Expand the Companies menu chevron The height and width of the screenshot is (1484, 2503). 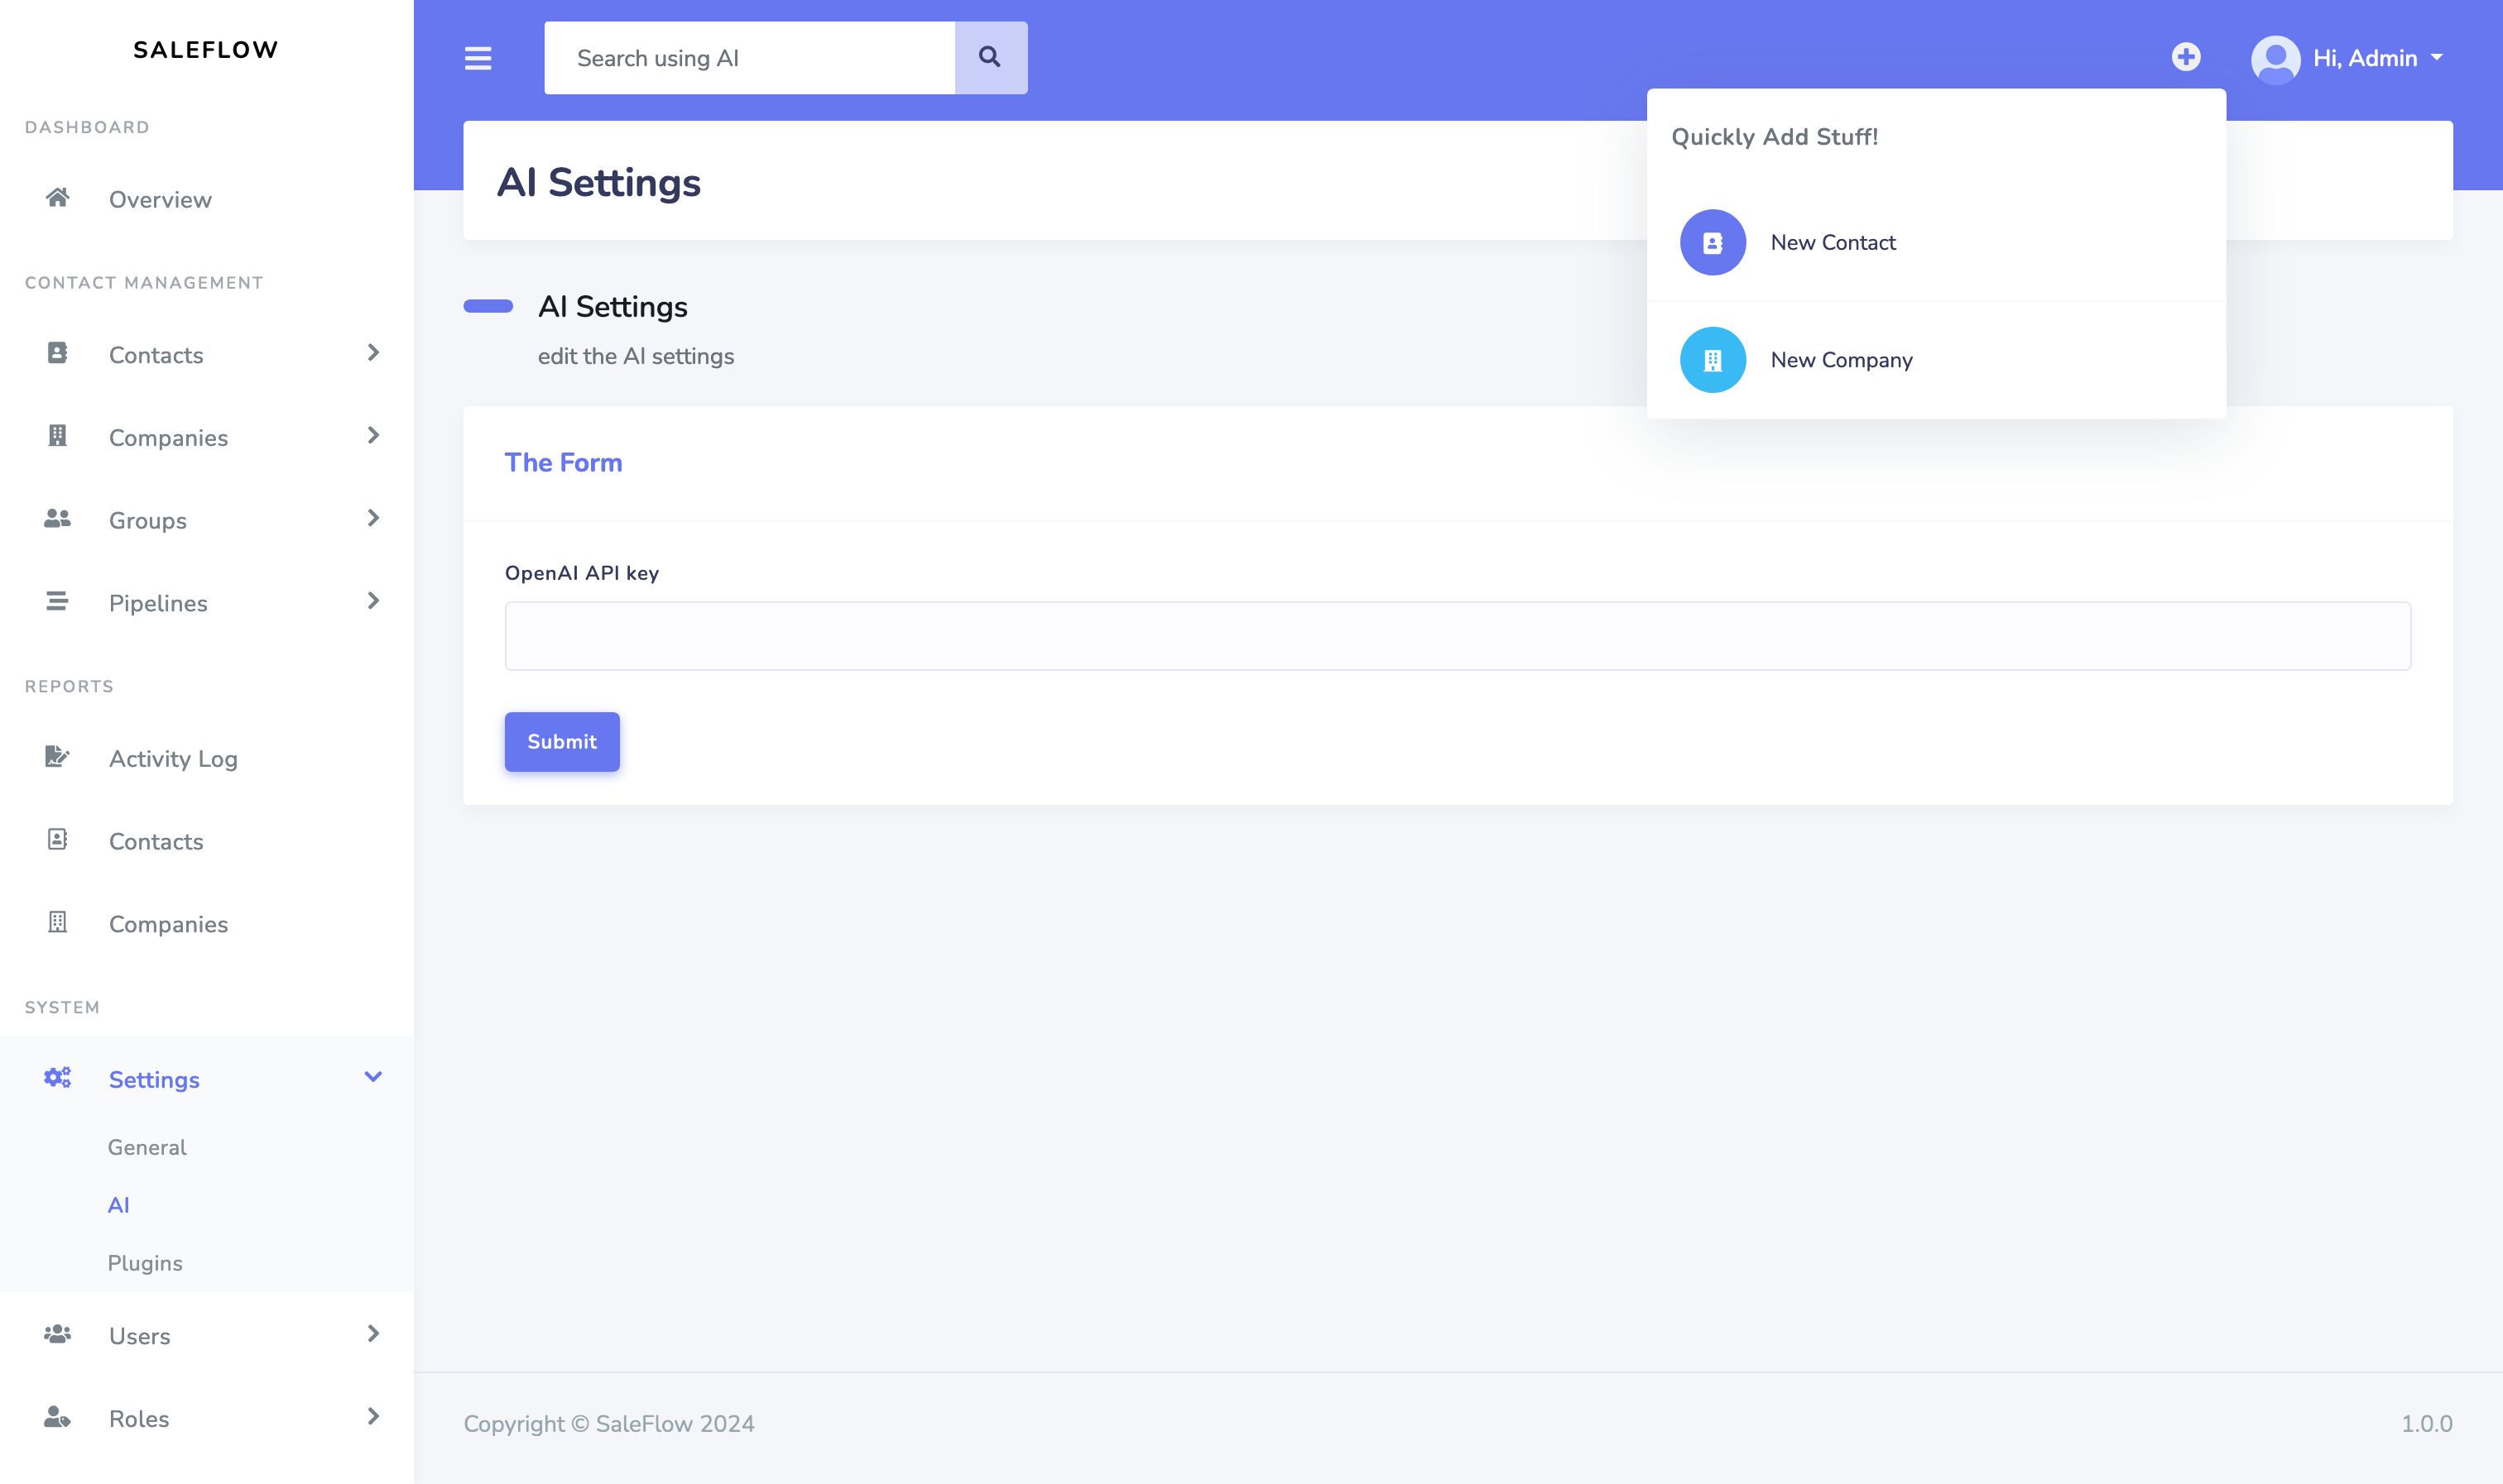(x=373, y=436)
